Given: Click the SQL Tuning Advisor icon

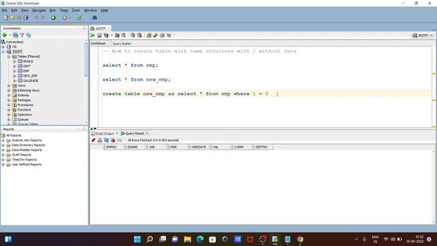Looking at the screenshot, I should click(x=124, y=36).
